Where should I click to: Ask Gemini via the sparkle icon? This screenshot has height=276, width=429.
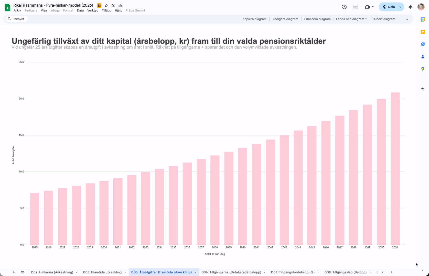point(410,7)
